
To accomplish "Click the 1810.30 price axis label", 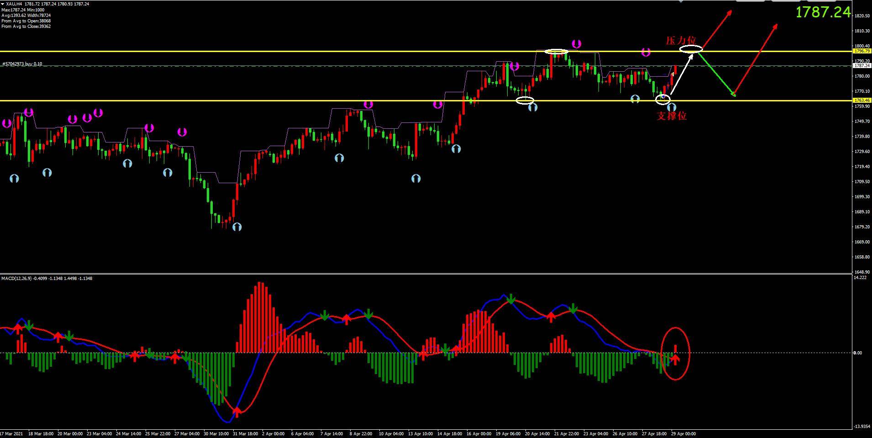I will [x=862, y=31].
